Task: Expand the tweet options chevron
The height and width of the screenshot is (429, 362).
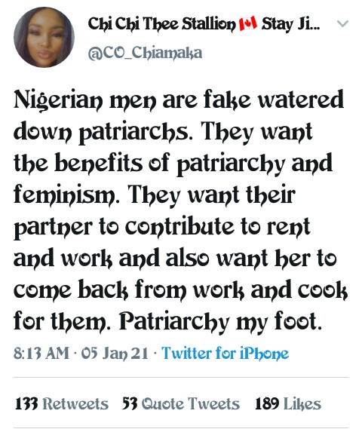Action: (342, 24)
